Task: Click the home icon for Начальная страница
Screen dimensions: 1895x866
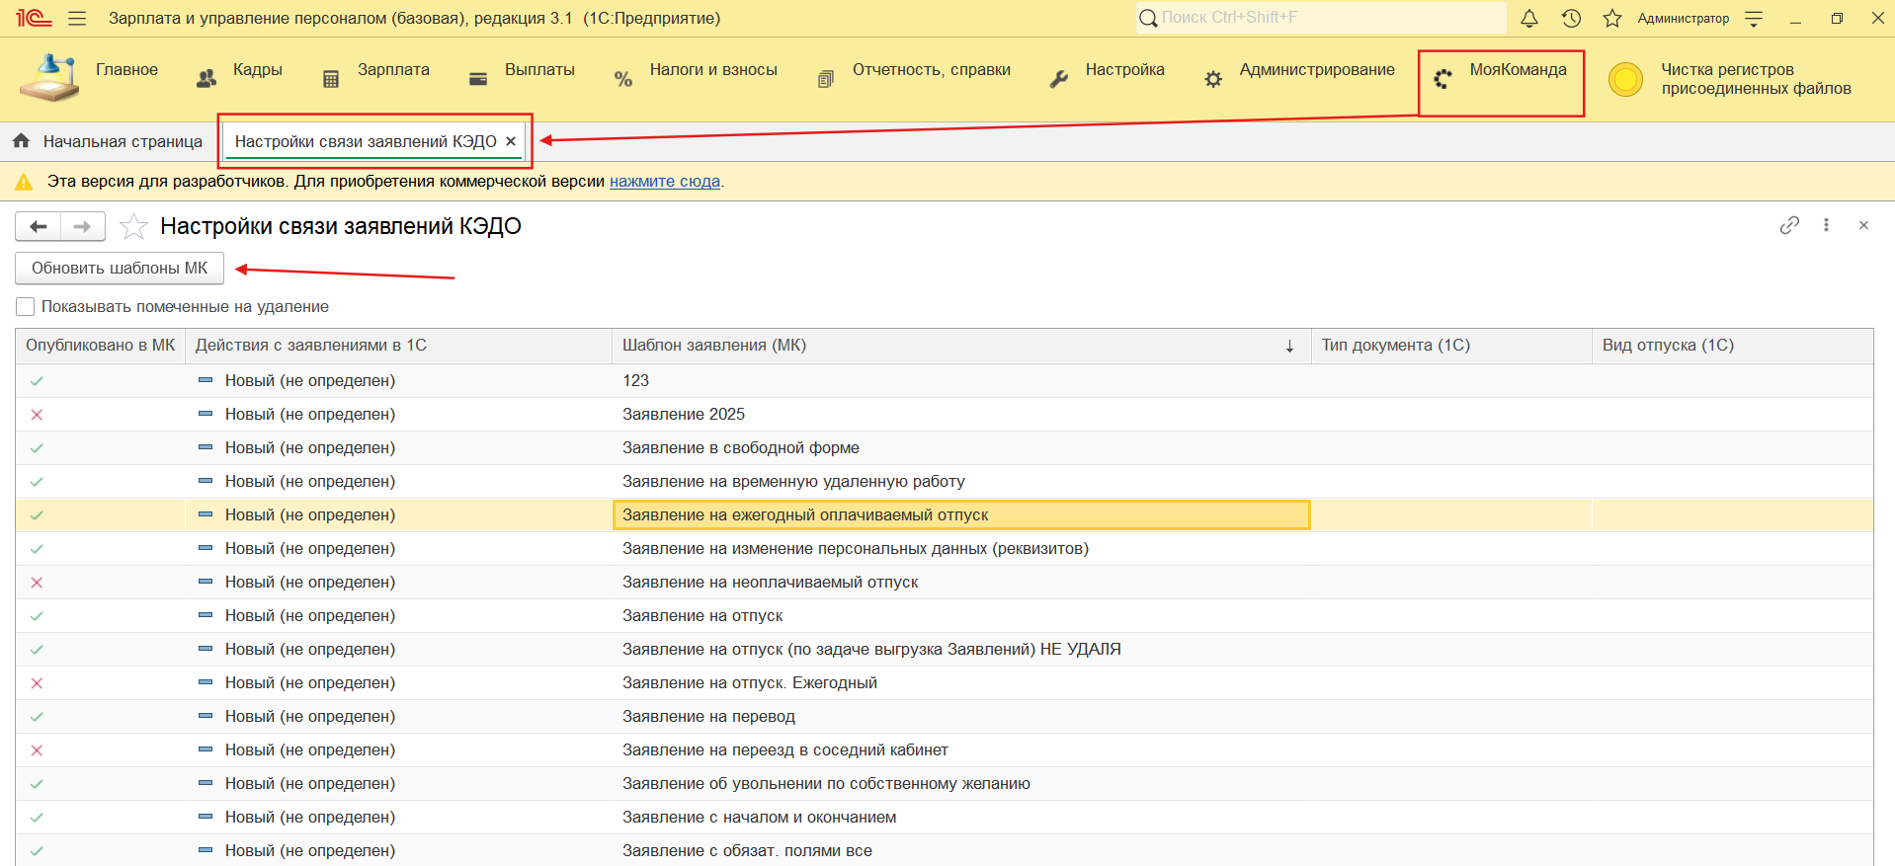Action: [22, 141]
